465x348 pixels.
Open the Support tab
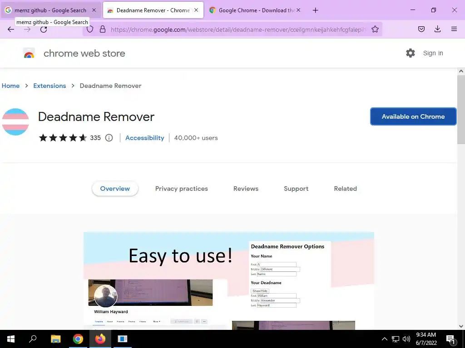click(296, 188)
